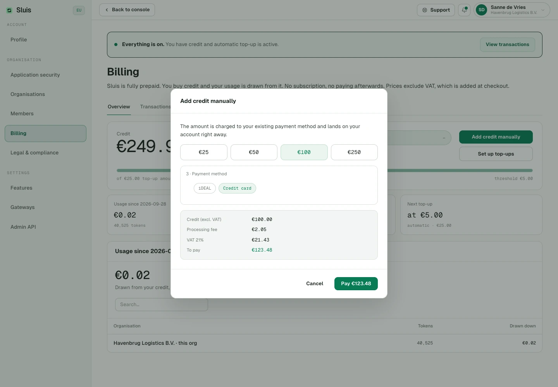Image resolution: width=558 pixels, height=387 pixels.
Task: Click Set up top-ups button
Action: tap(496, 154)
